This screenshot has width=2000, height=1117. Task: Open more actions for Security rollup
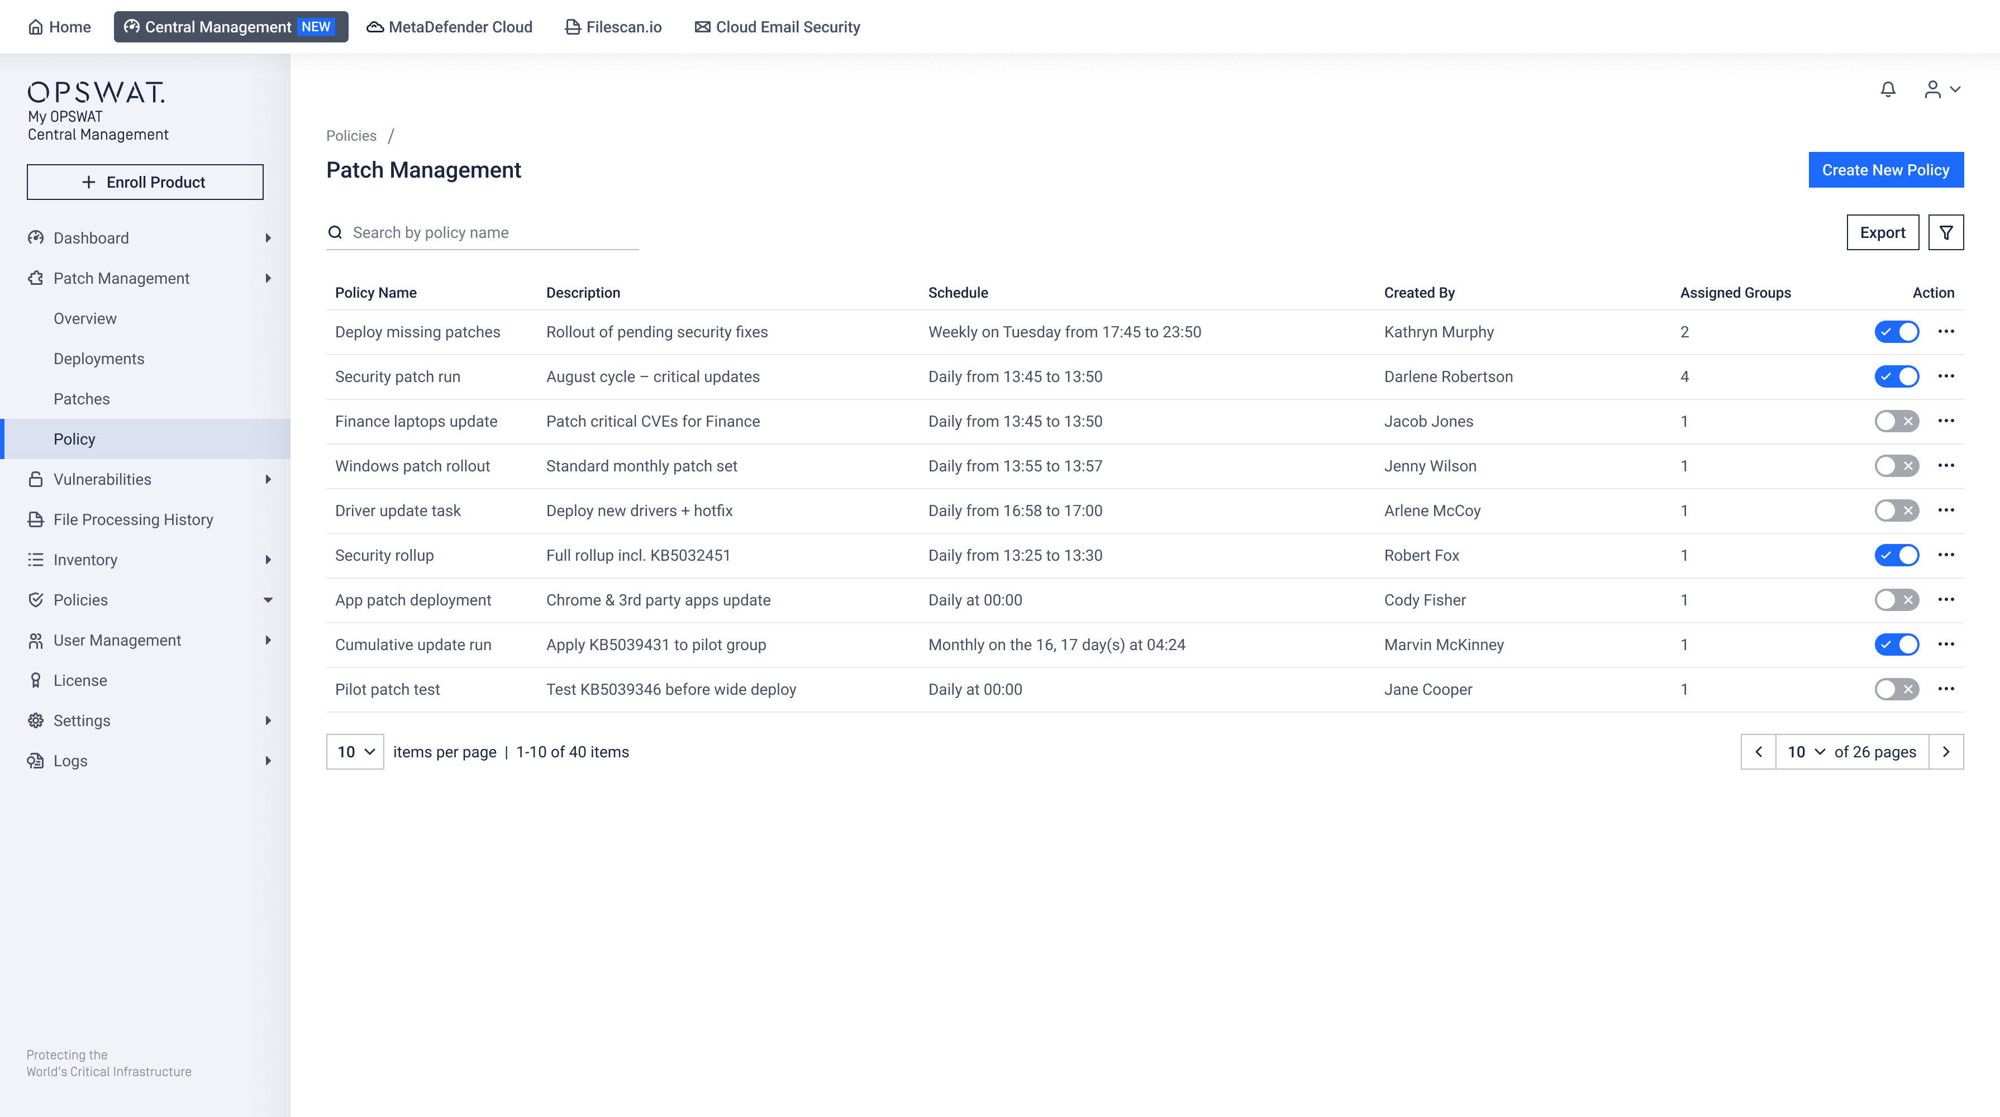1946,555
